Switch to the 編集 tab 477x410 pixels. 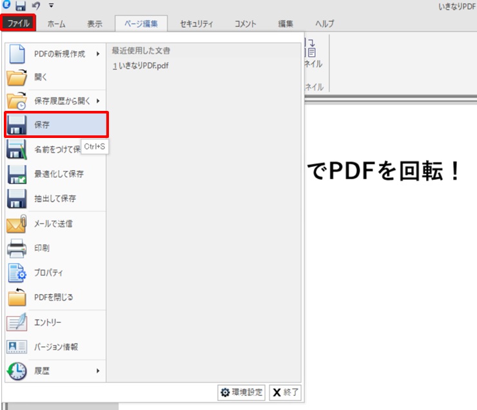(x=286, y=24)
